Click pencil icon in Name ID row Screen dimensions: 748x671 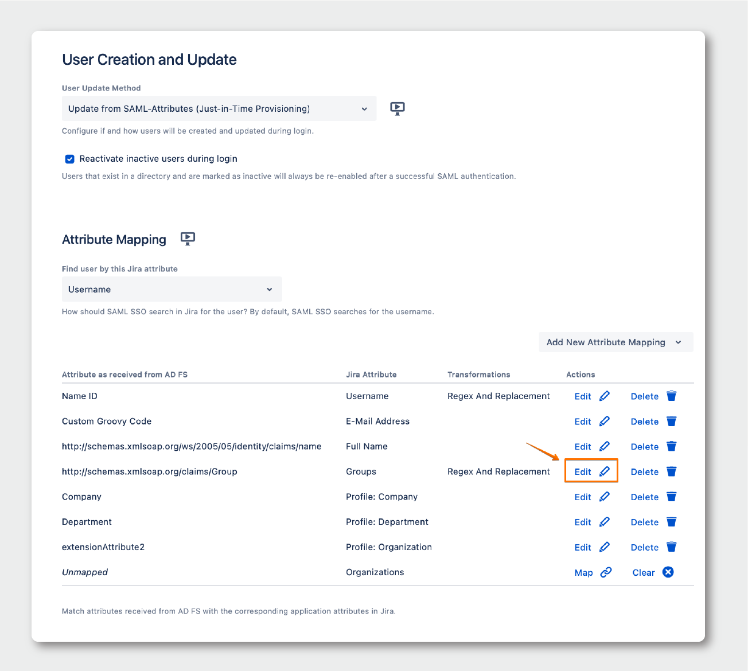tap(605, 396)
